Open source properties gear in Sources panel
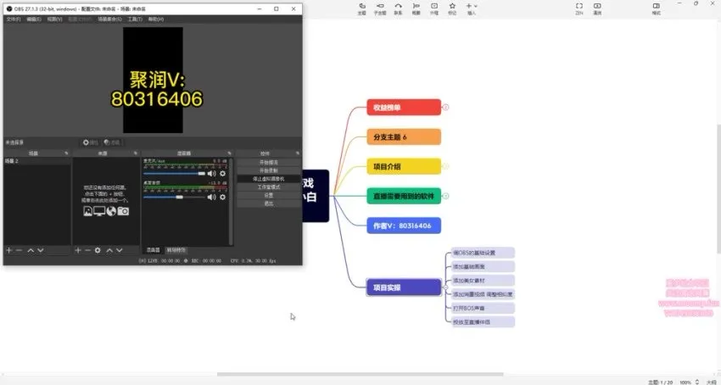The image size is (721, 385). (98, 250)
